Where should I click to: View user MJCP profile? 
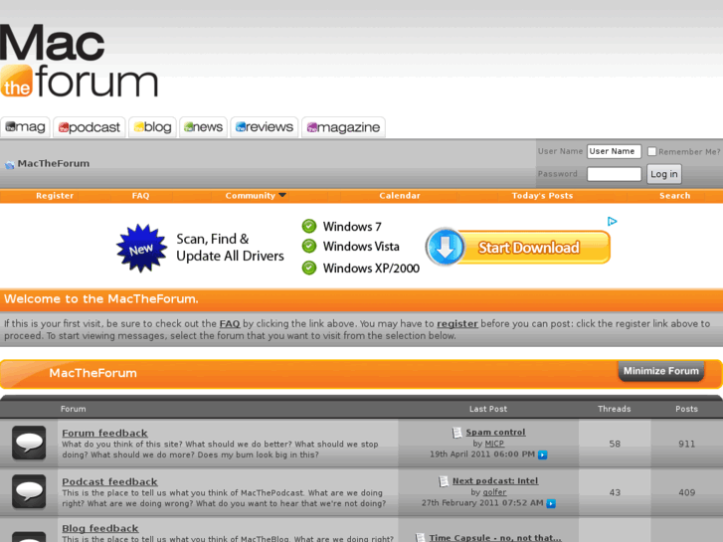(x=494, y=444)
